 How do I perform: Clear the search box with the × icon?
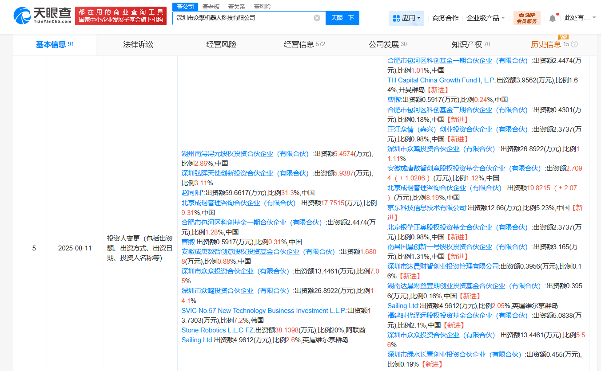tap(317, 18)
